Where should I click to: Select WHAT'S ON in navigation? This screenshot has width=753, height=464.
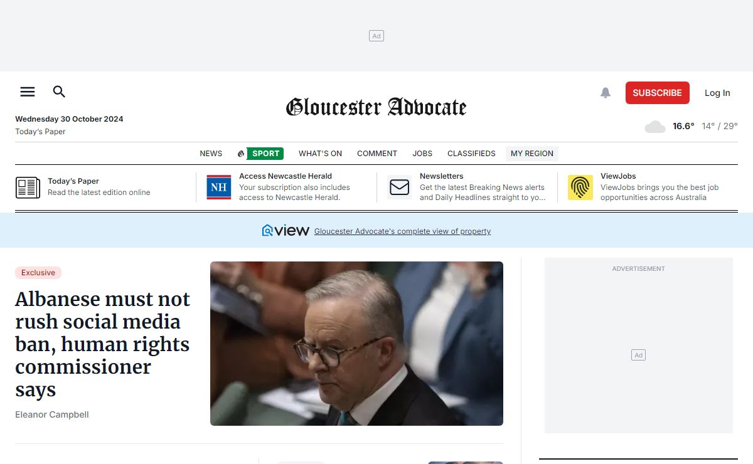pyautogui.click(x=320, y=154)
